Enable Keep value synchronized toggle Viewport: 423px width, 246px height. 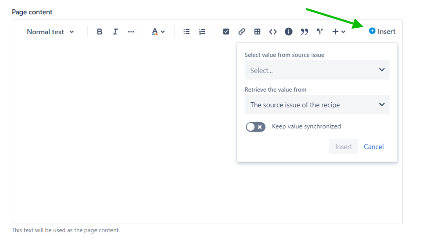click(x=255, y=127)
